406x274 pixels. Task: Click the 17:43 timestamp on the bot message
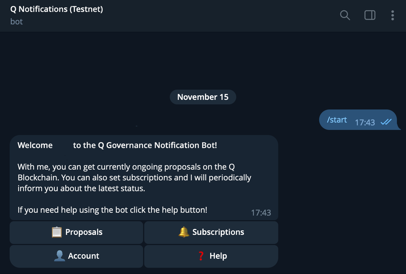[x=261, y=212]
